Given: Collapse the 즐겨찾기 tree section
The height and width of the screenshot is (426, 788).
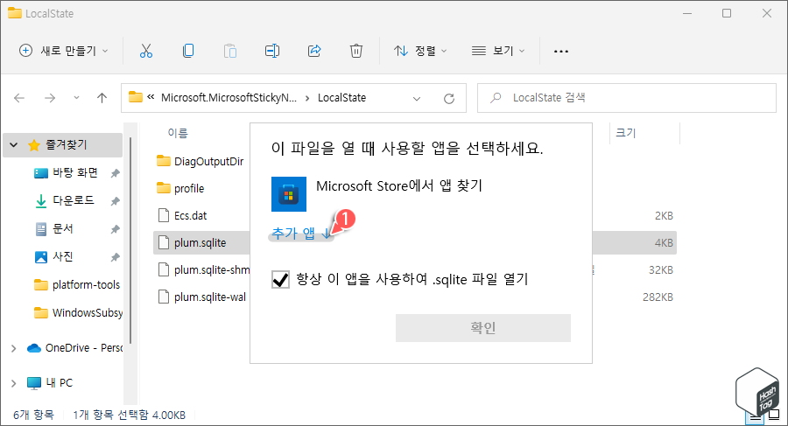Looking at the screenshot, I should (x=13, y=145).
